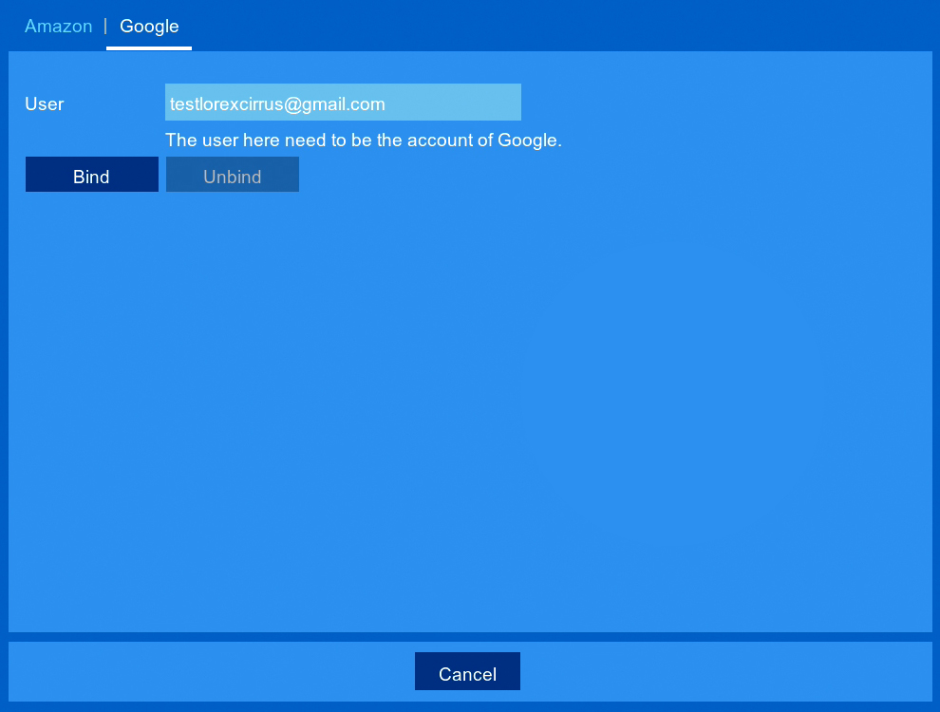Cancel the account binding dialog

coord(467,671)
